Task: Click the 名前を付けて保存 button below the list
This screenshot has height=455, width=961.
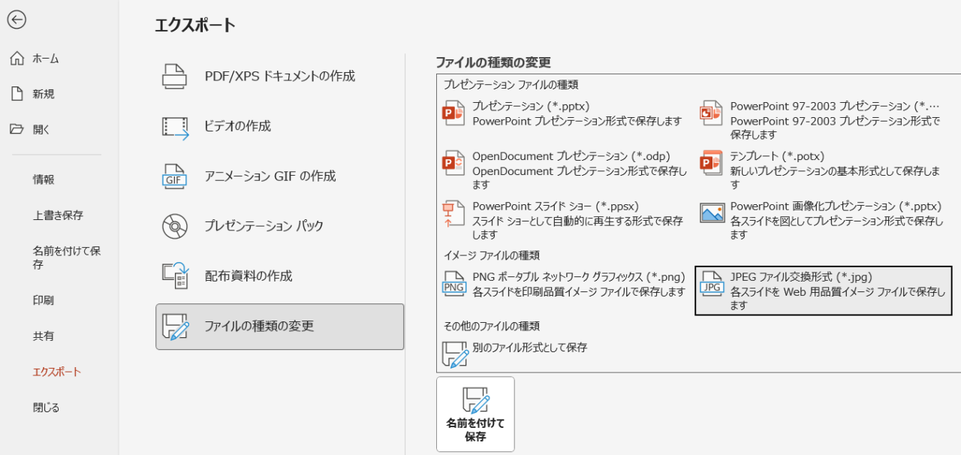Action: [475, 414]
